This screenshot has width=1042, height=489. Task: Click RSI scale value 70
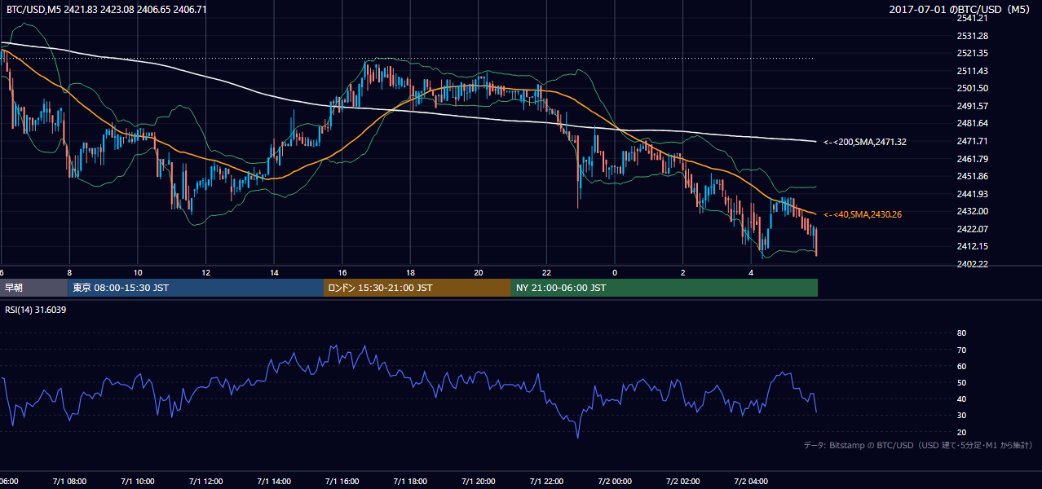coord(961,350)
